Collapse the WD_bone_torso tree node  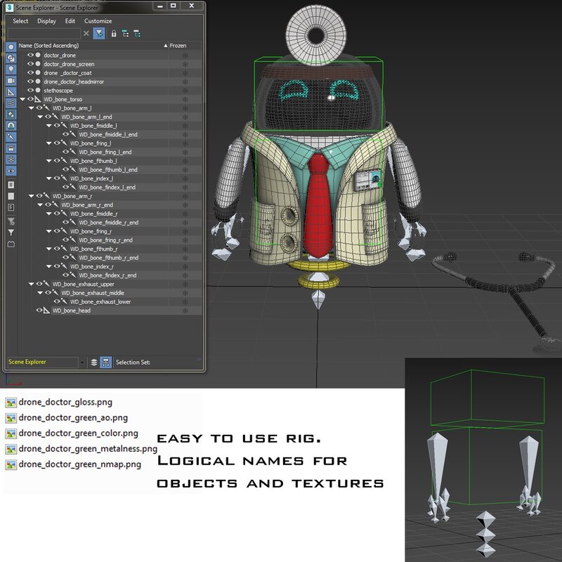pos(22,100)
